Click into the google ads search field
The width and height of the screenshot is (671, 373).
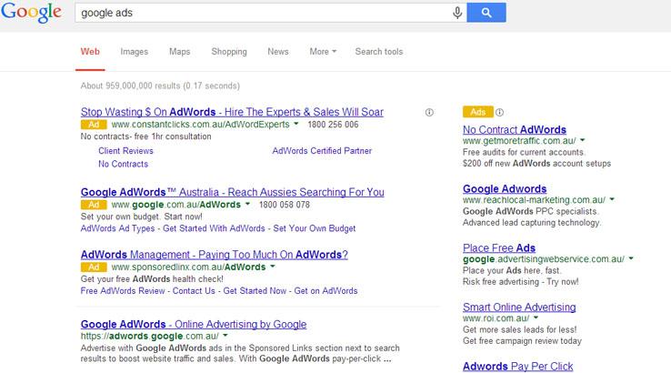coord(264,13)
